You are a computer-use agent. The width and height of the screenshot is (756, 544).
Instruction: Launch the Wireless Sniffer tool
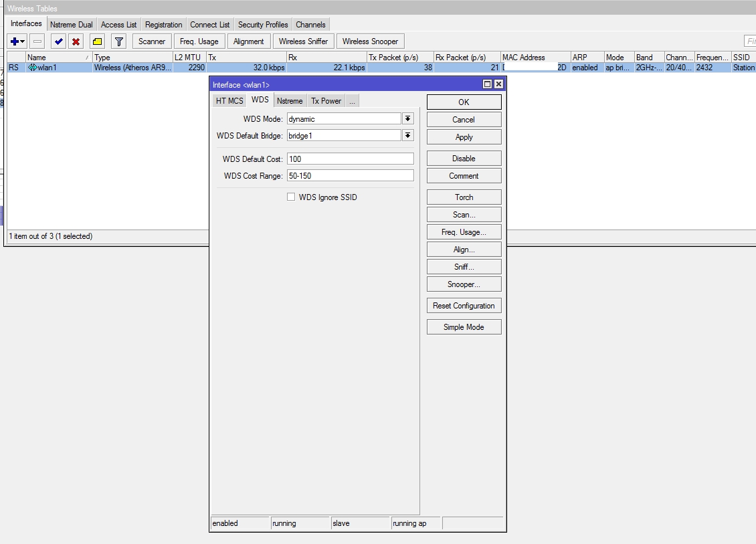click(303, 41)
